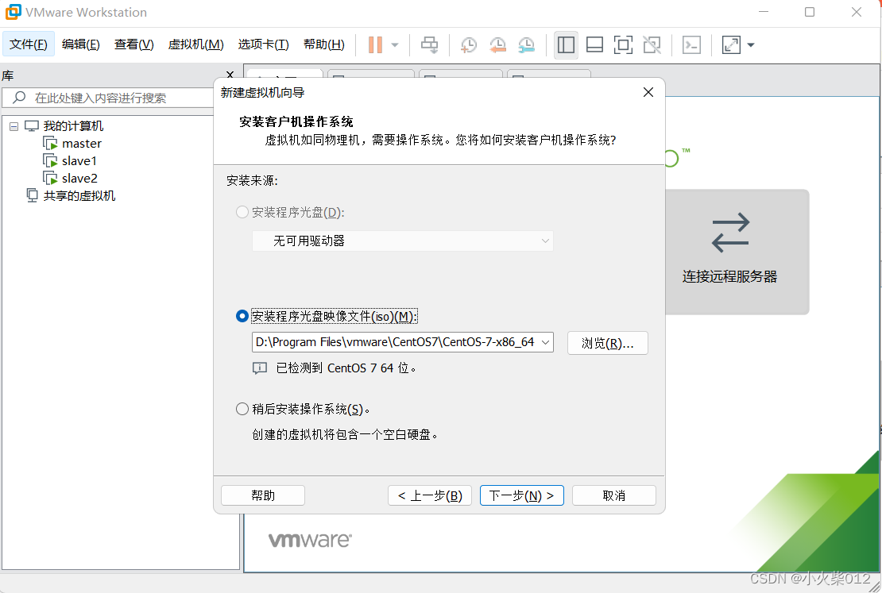Click the 创建的虚拟机将包含一个空白硬盘 description text
Viewport: 882px width, 593px height.
tap(345, 434)
